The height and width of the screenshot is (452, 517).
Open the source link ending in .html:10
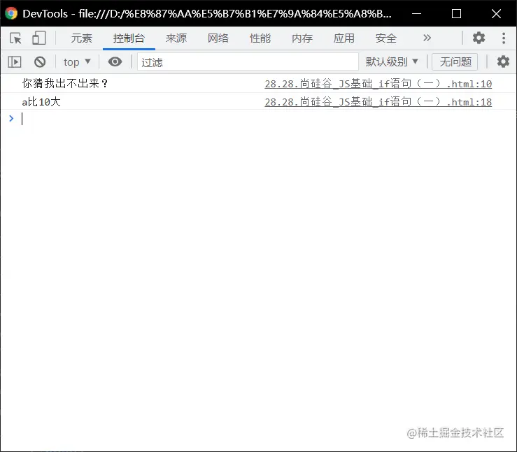[378, 84]
